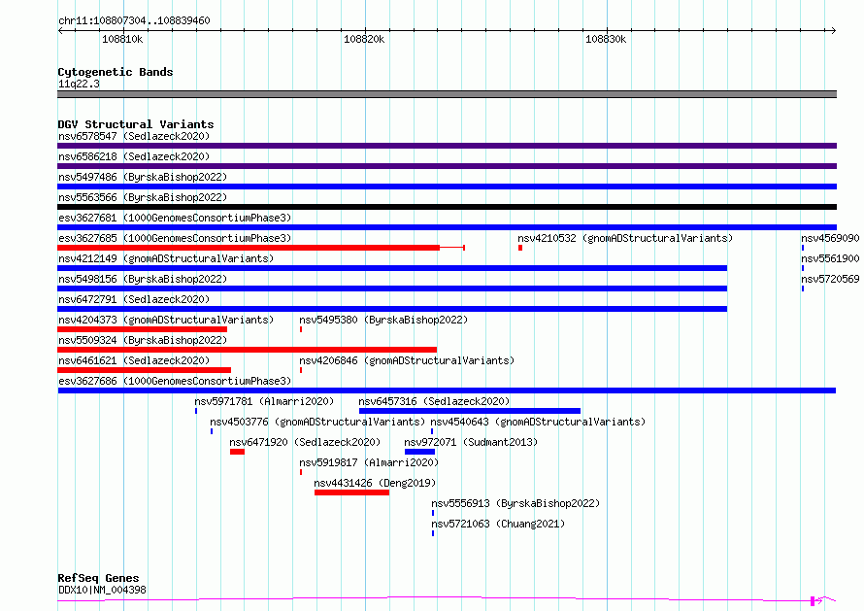Viewport: 864px width, 611px height.
Task: Click the nsv6472791 (Sedlazeck2020) label
Action: [134, 299]
